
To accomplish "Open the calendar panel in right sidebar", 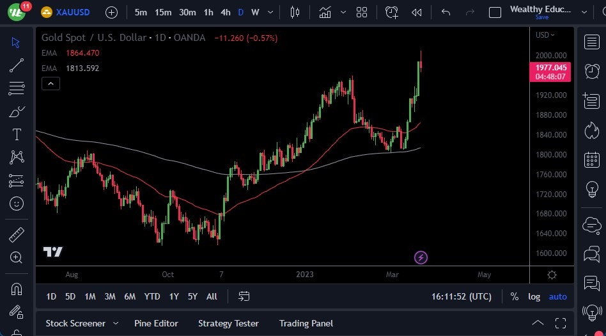I will click(592, 160).
